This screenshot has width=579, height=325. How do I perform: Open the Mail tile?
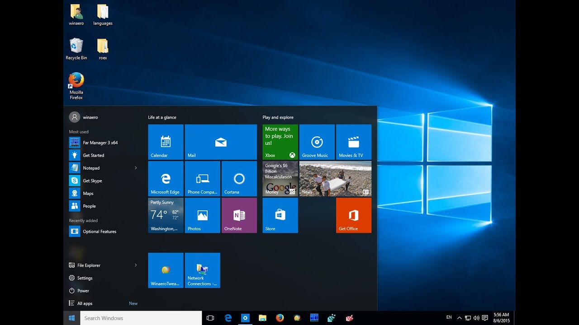point(221,142)
